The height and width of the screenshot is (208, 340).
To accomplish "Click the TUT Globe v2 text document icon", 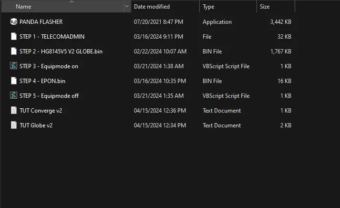I will [14, 125].
